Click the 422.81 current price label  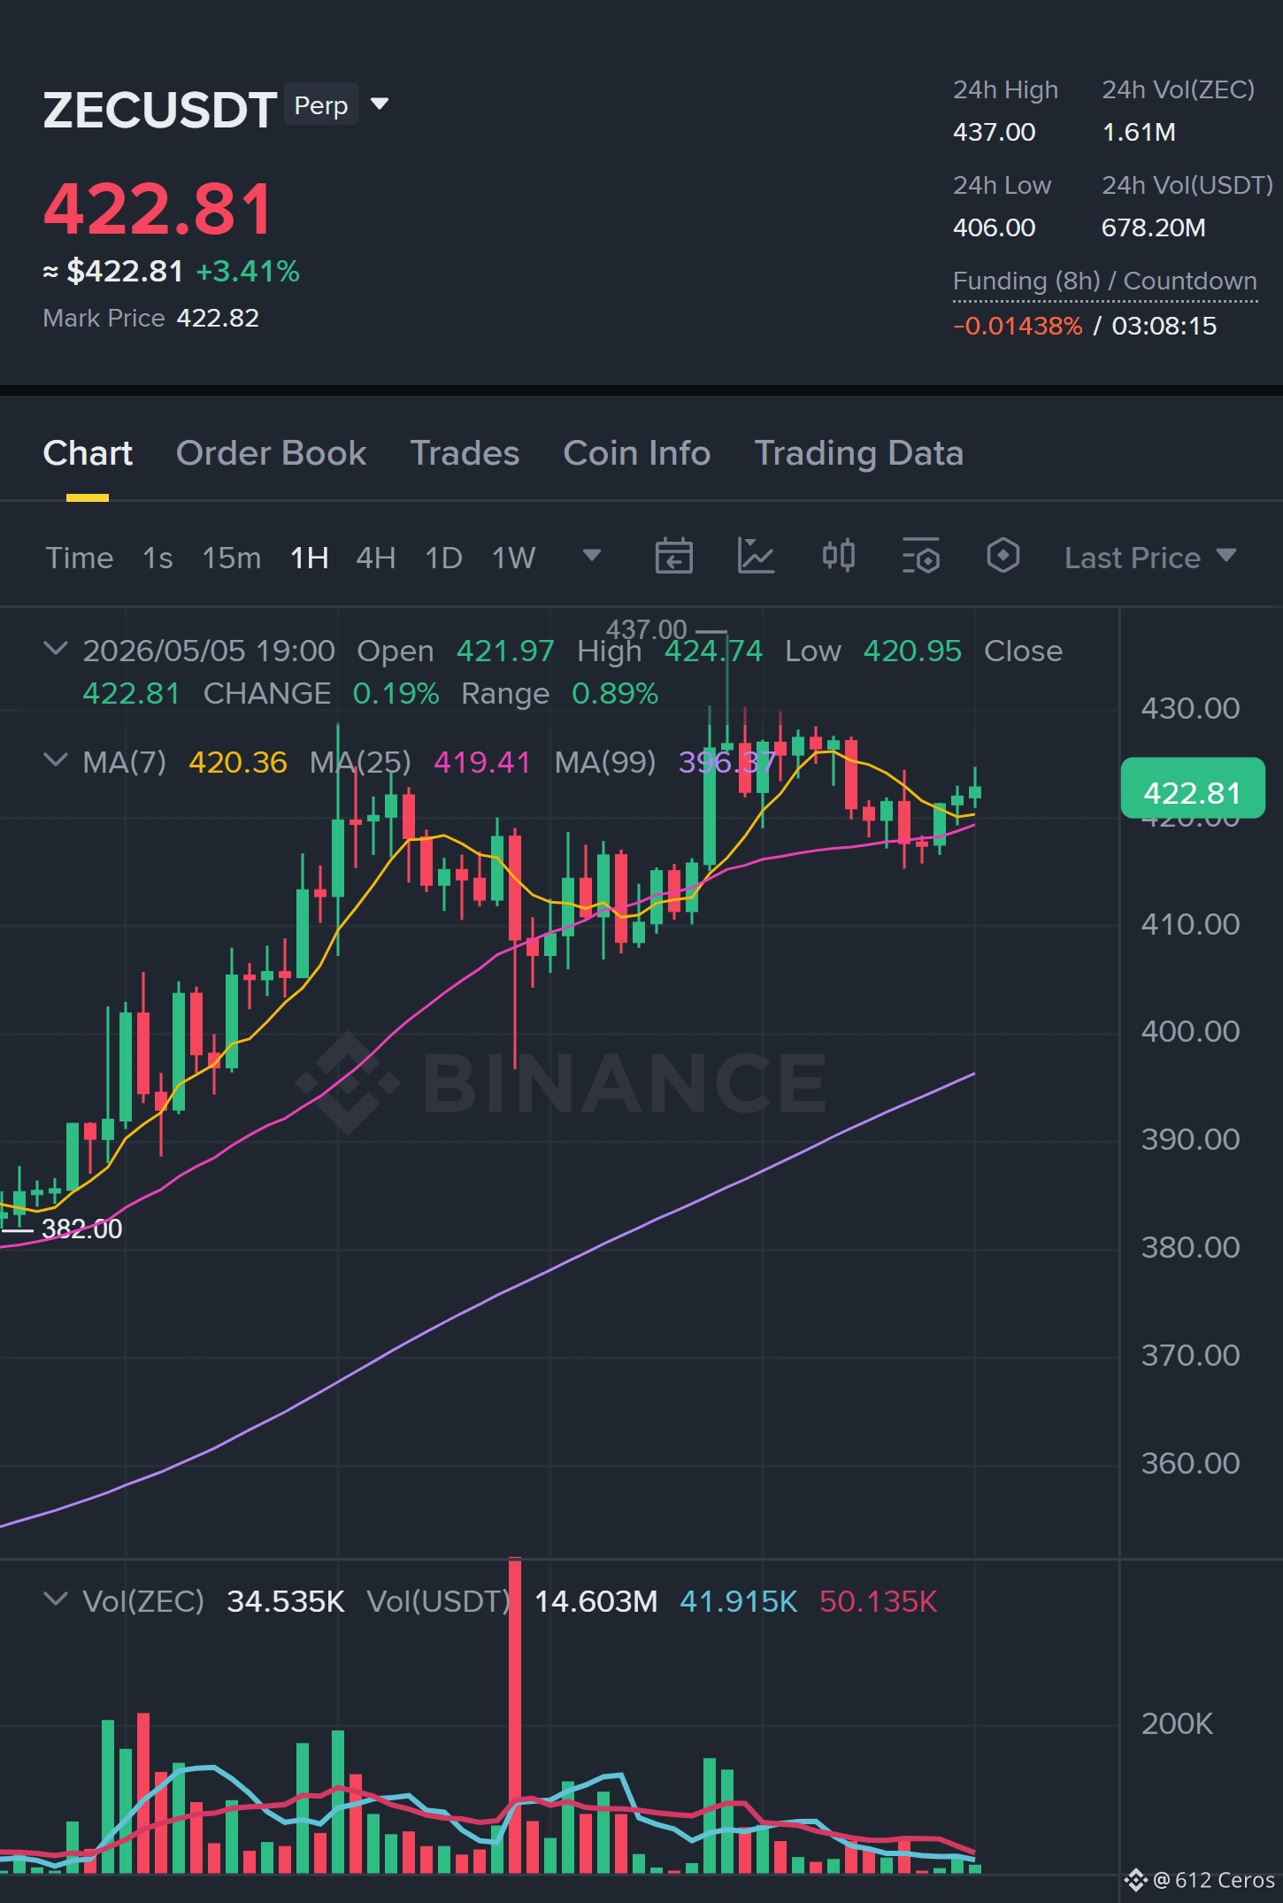(1193, 790)
